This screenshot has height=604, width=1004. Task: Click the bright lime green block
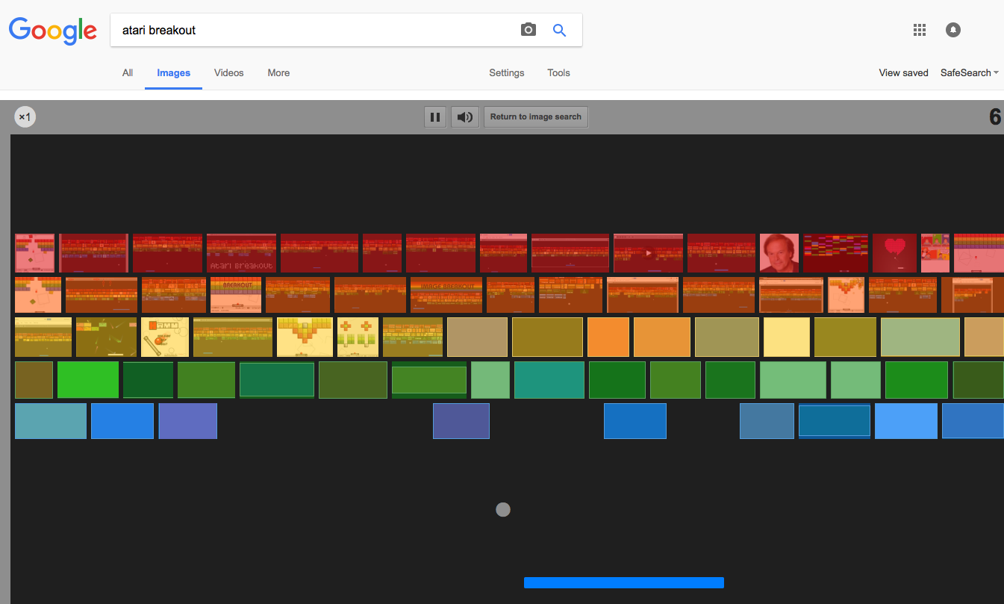tap(88, 379)
